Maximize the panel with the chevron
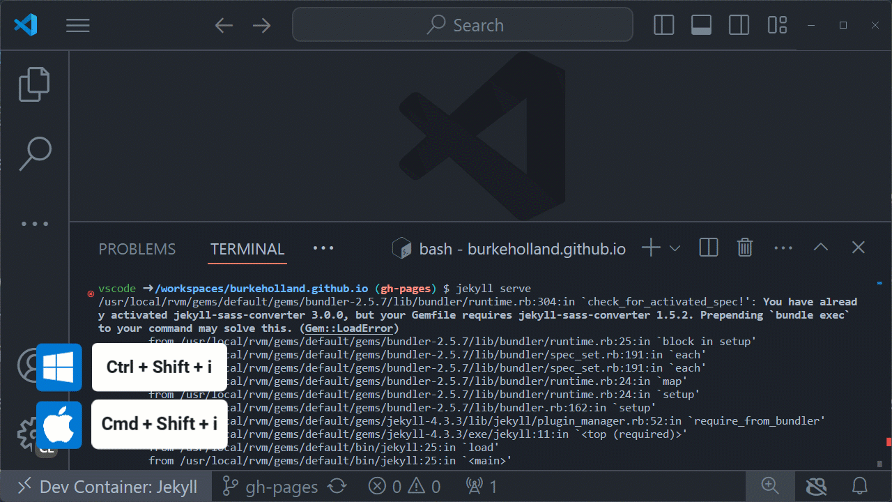 click(820, 247)
